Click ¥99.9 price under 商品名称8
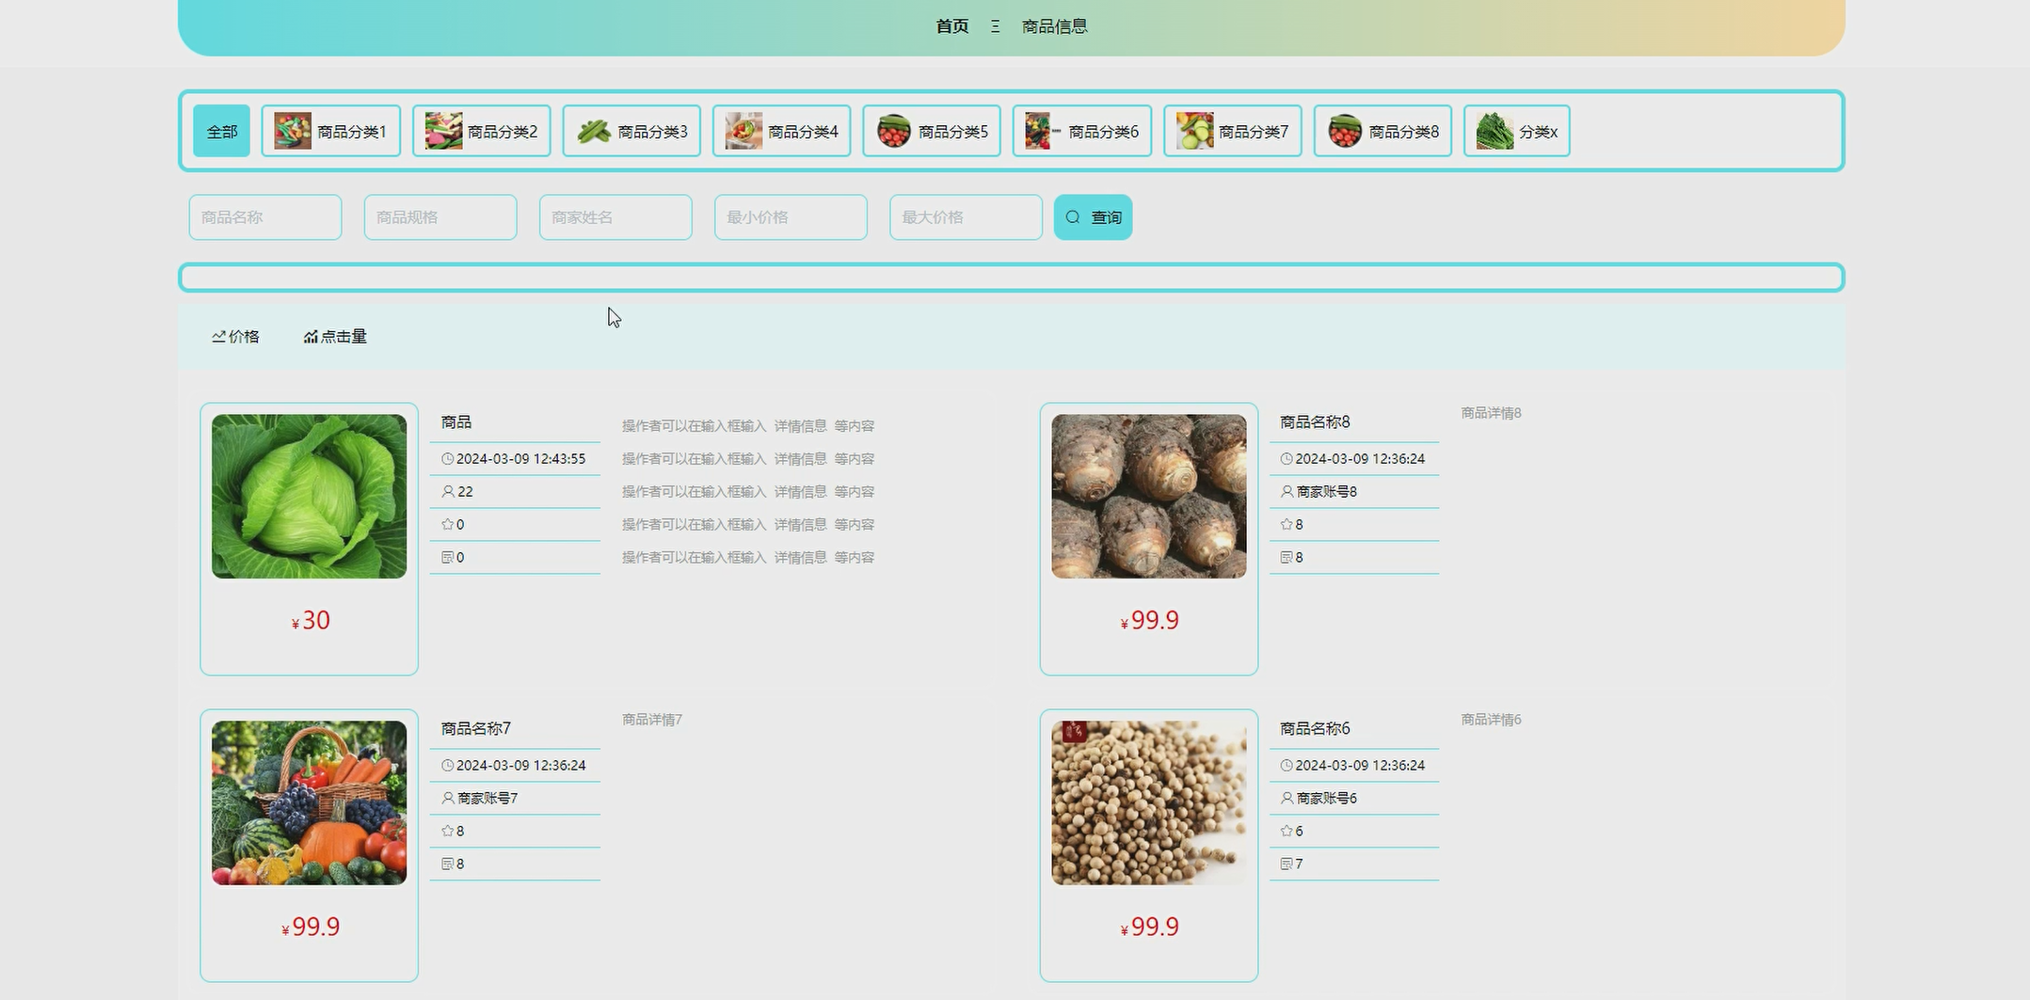This screenshot has width=2030, height=1000. 1149,621
